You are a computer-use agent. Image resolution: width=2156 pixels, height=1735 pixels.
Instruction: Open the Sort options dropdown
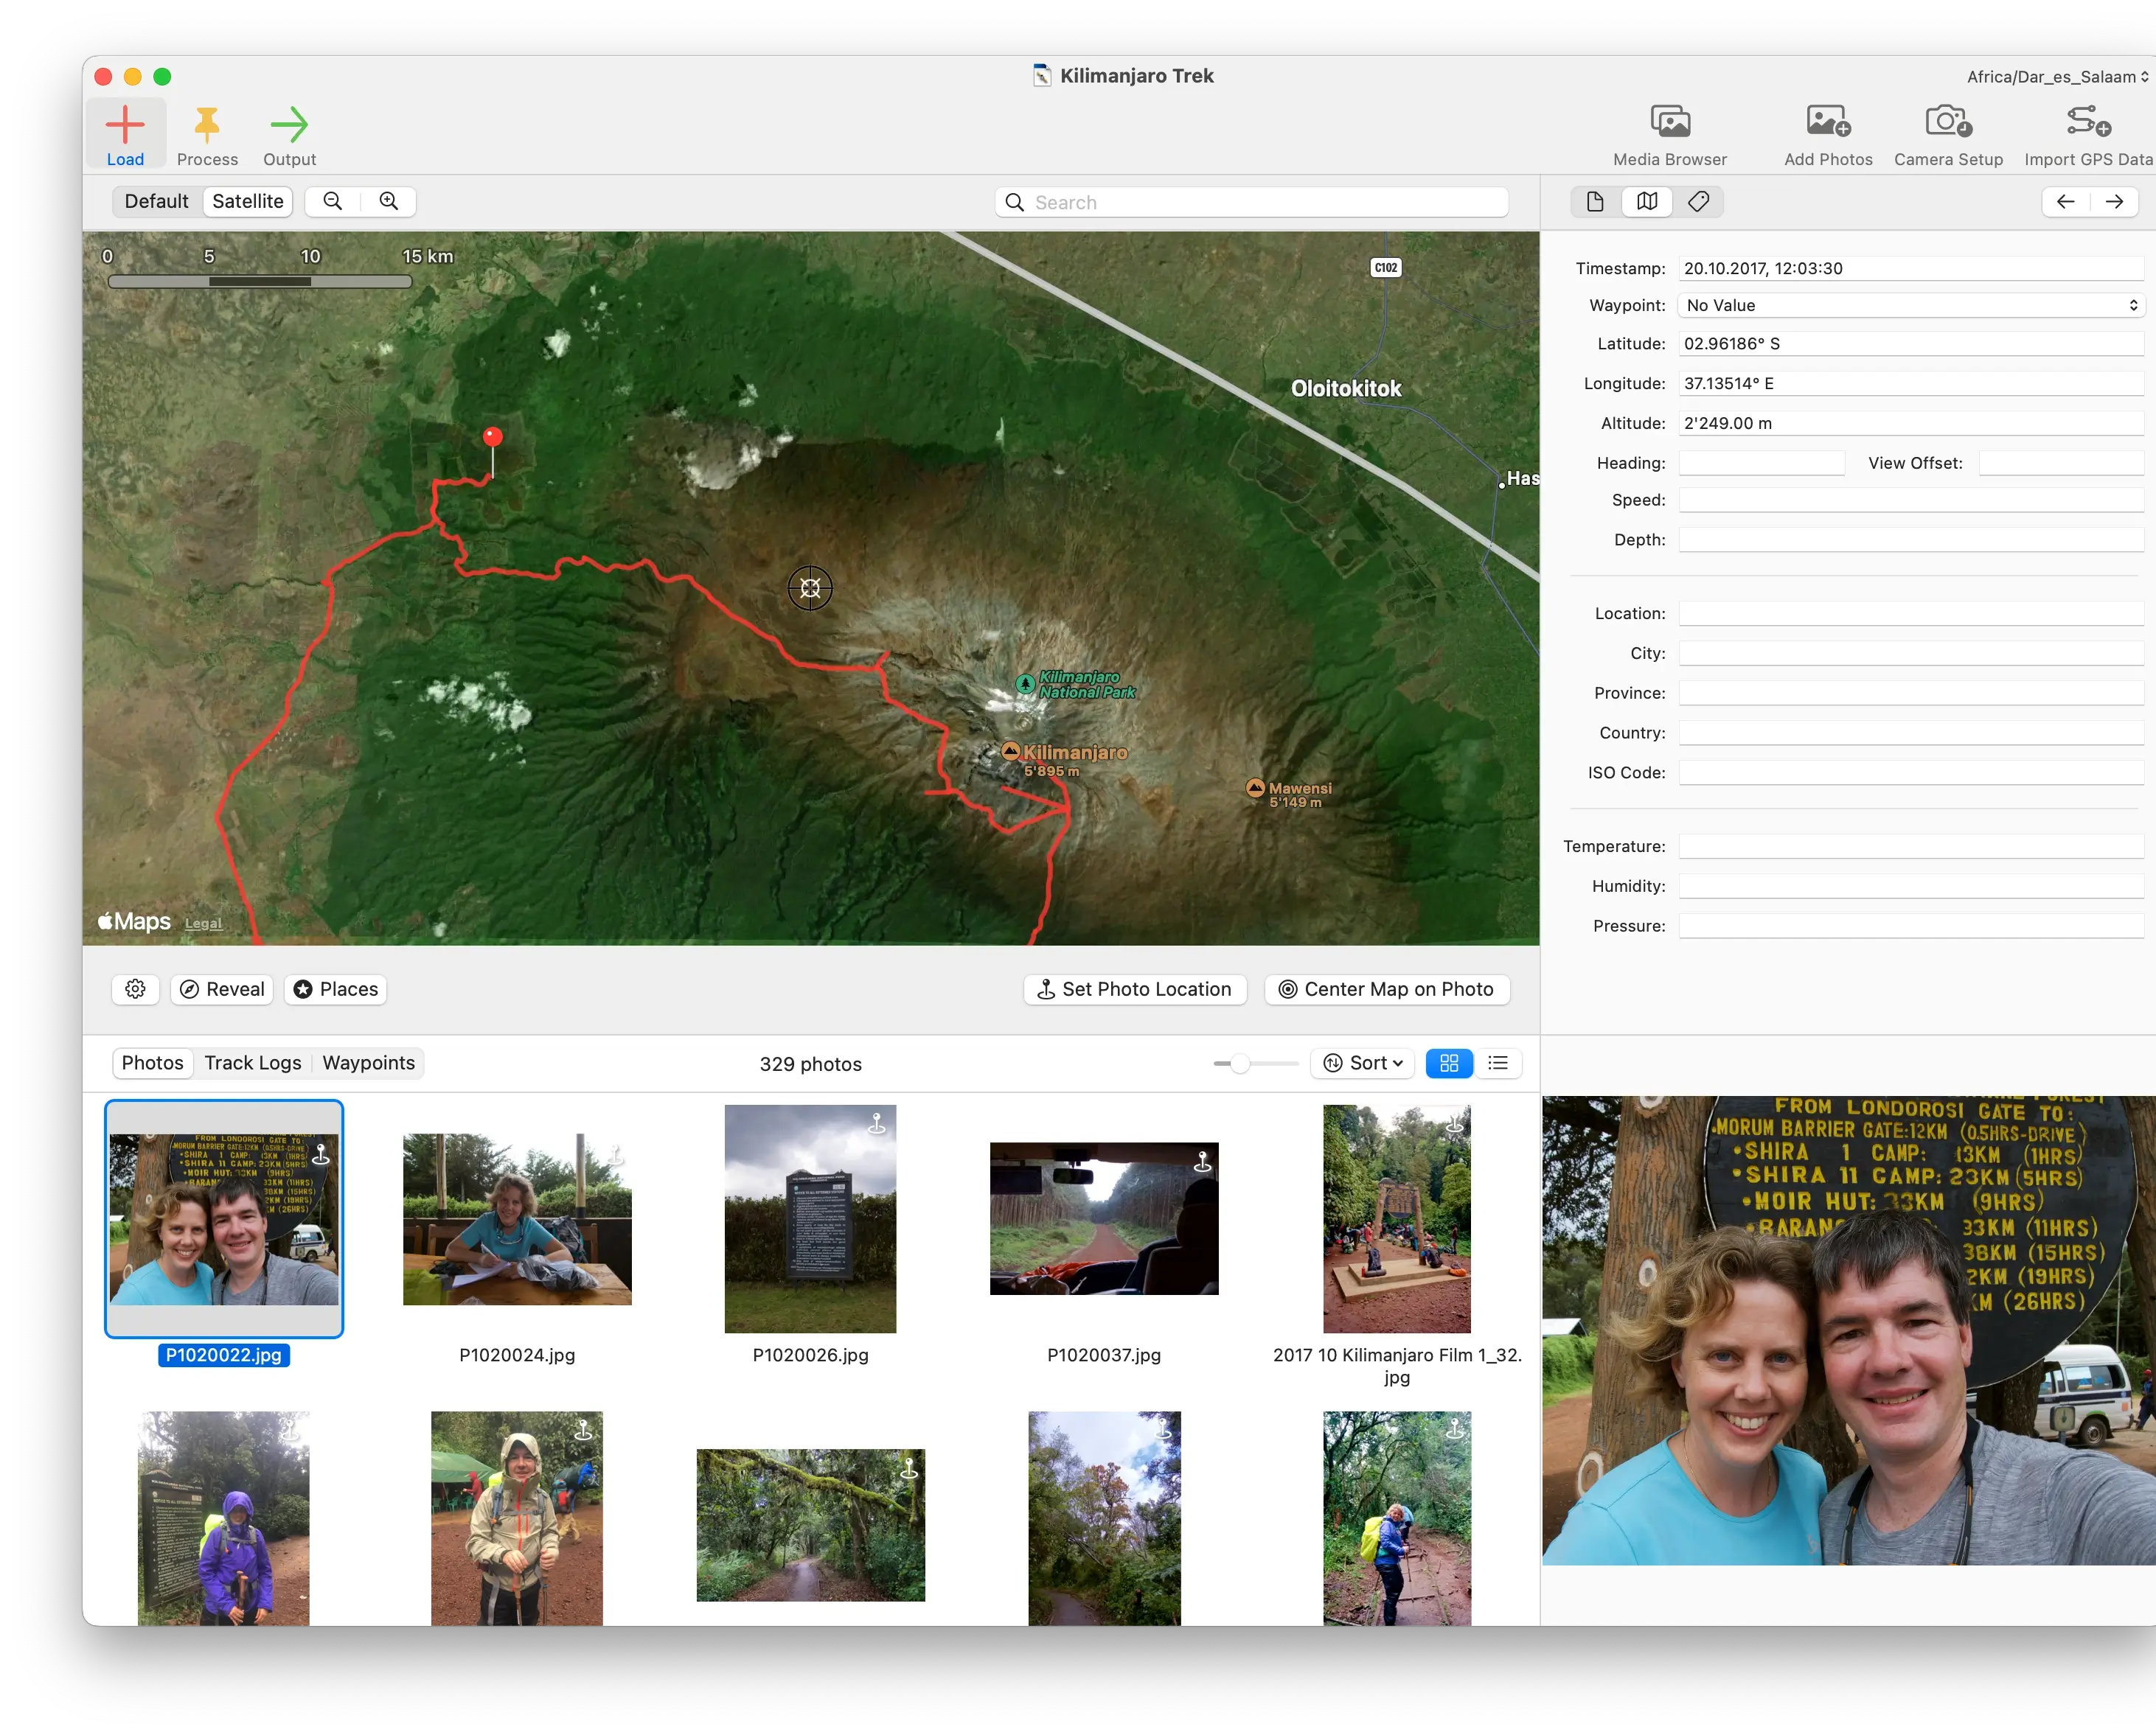click(1362, 1064)
